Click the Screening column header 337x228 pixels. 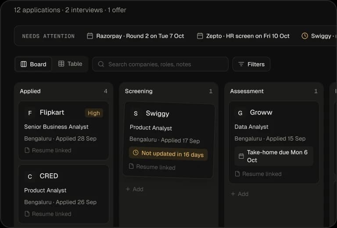click(x=139, y=91)
